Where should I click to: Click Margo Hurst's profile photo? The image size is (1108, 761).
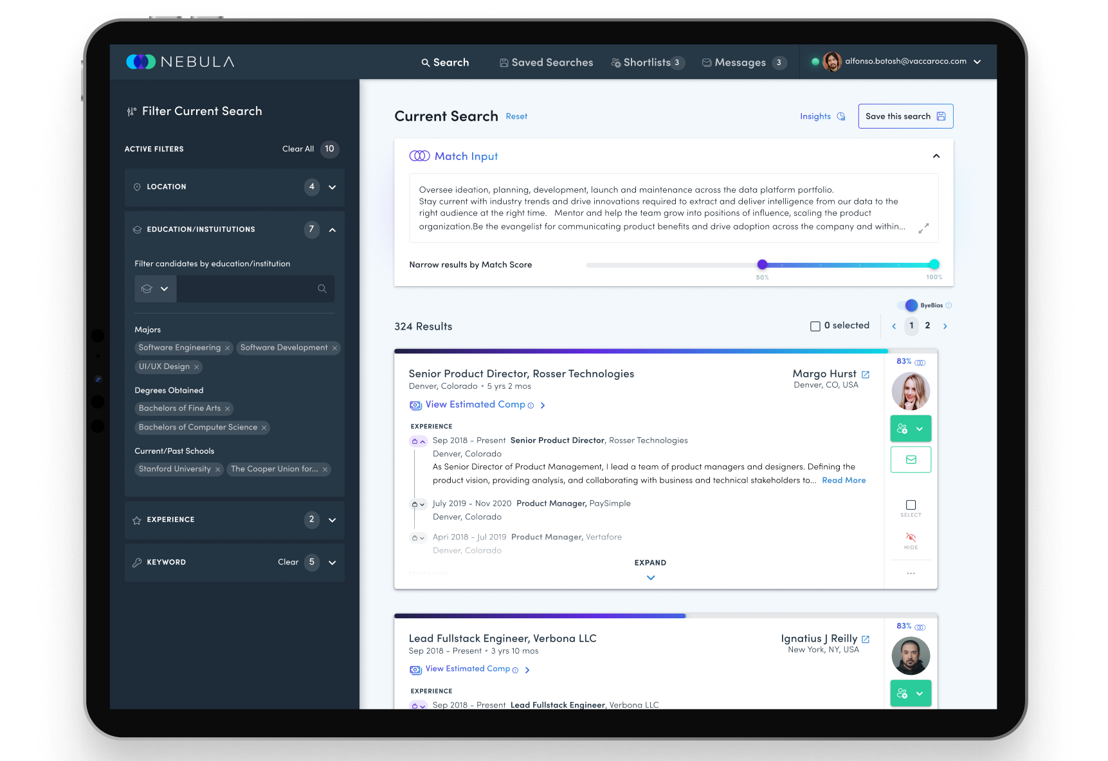[x=911, y=391]
